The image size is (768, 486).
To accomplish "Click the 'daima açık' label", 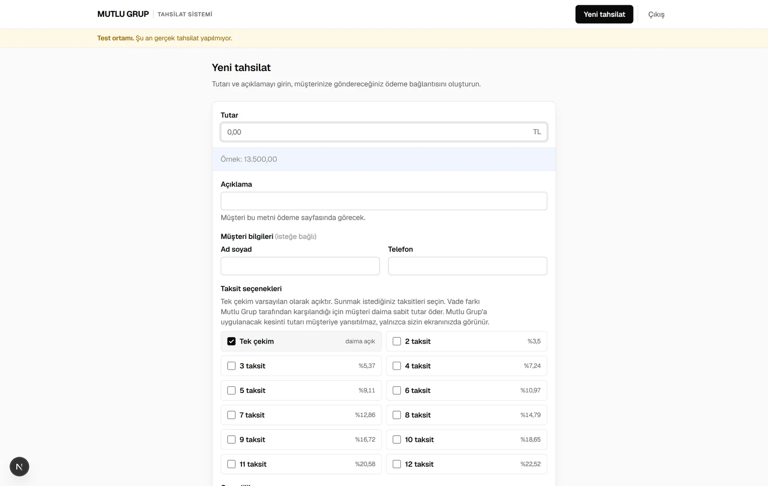I will point(360,342).
